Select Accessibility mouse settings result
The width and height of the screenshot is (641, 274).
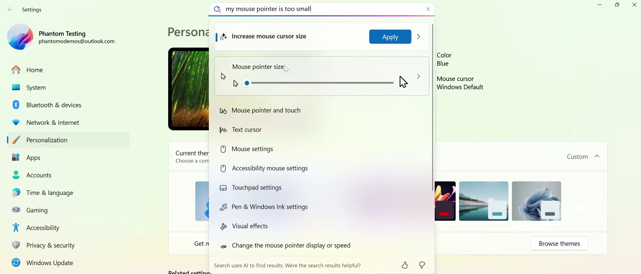click(321, 169)
